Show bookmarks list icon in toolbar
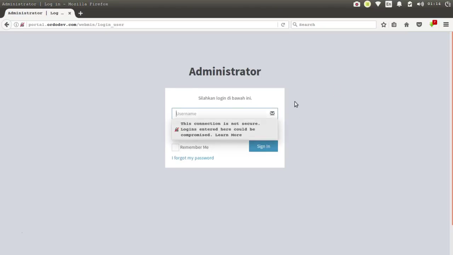Image resolution: width=453 pixels, height=255 pixels. click(394, 25)
